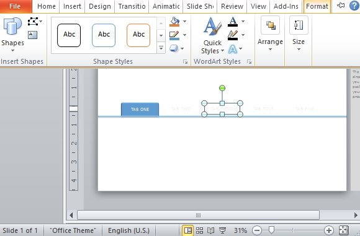
Task: Select the faded TAB TWO text box
Action: pos(181,108)
